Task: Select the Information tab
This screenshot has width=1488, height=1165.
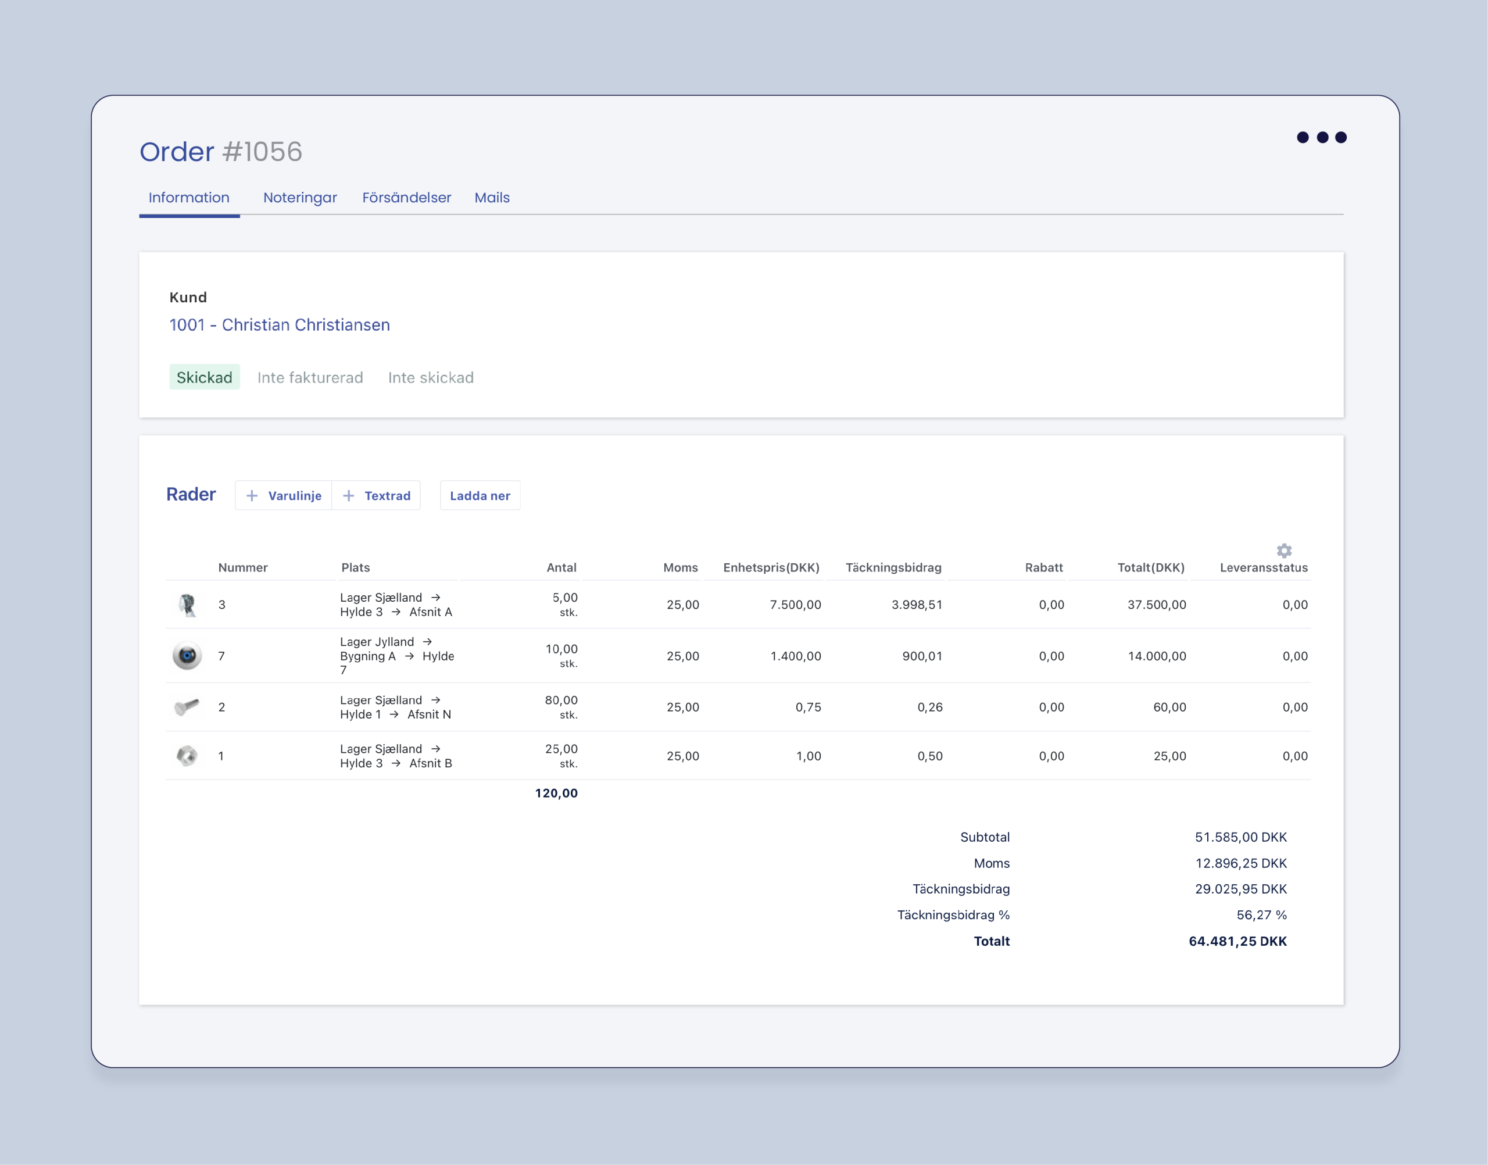Action: [189, 198]
